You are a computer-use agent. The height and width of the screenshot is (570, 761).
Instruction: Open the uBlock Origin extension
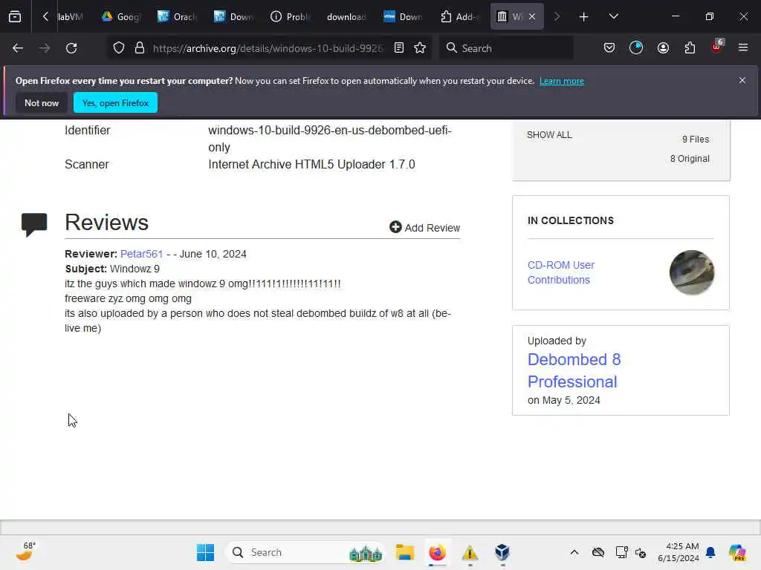tap(717, 47)
